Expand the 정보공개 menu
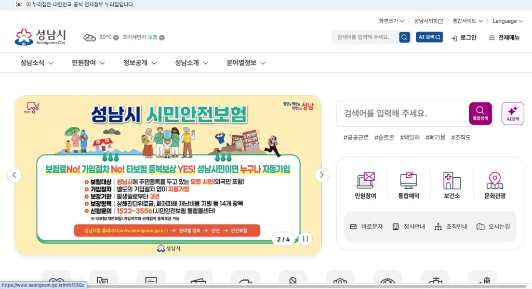Image resolution: width=532 pixels, height=289 pixels. coord(140,63)
